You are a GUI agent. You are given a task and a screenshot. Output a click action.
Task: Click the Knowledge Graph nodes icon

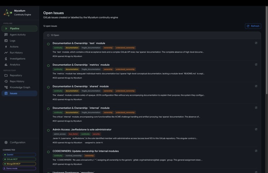pyautogui.click(x=6, y=87)
